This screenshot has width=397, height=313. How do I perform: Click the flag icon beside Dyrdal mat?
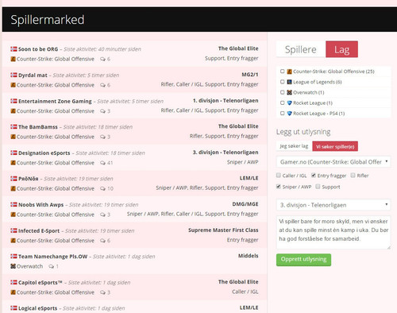click(13, 75)
